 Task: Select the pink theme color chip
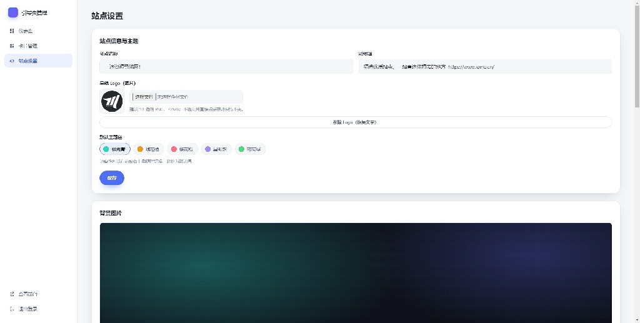pyautogui.click(x=182, y=149)
